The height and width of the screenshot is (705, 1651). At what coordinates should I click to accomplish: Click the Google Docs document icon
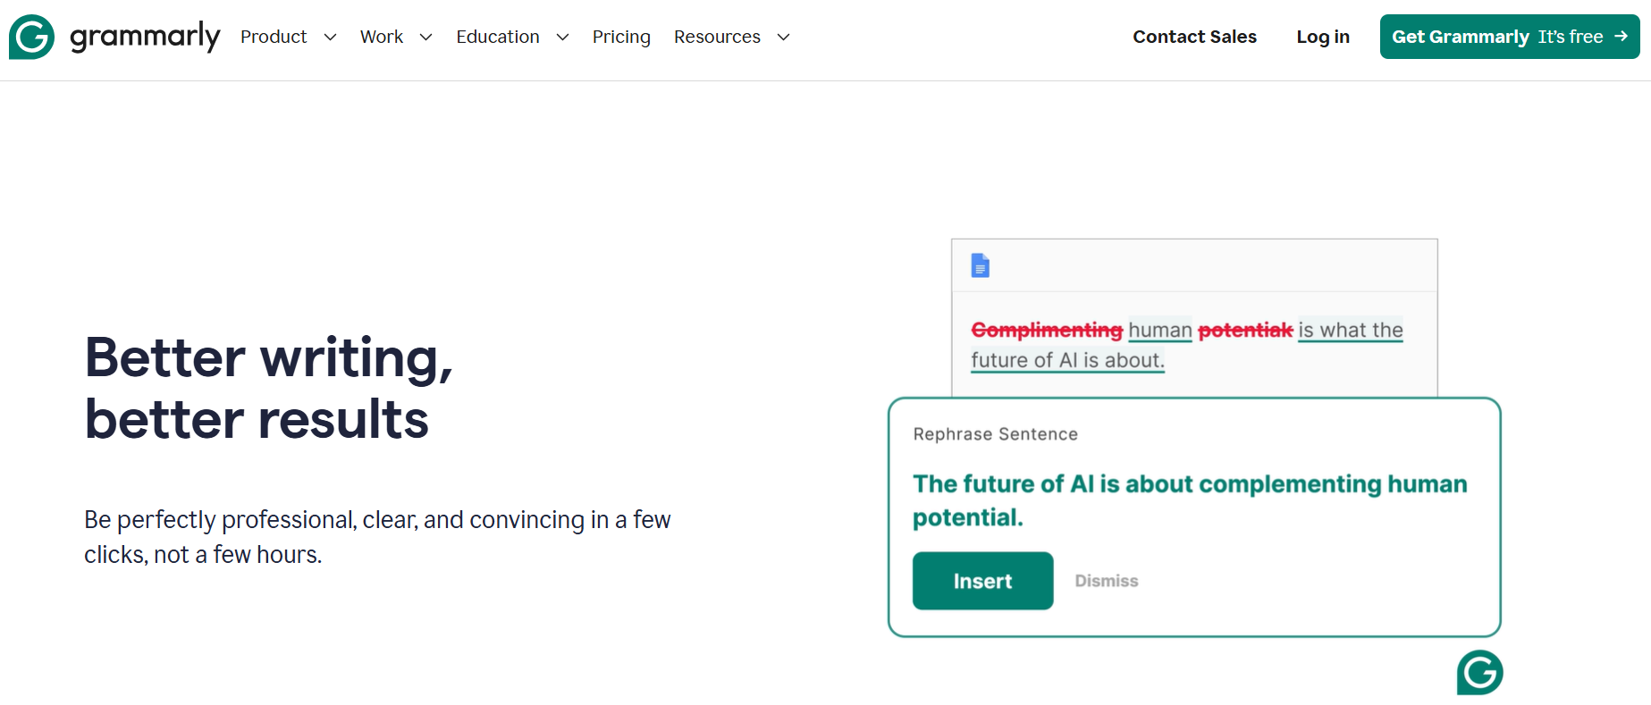pyautogui.click(x=981, y=265)
